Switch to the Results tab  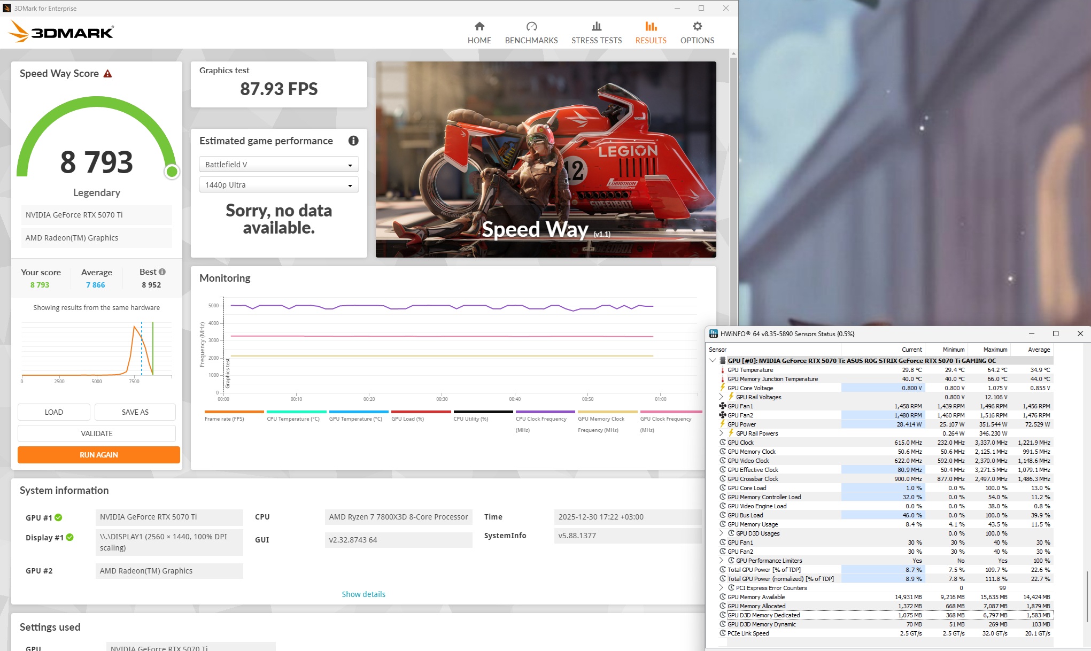tap(651, 33)
